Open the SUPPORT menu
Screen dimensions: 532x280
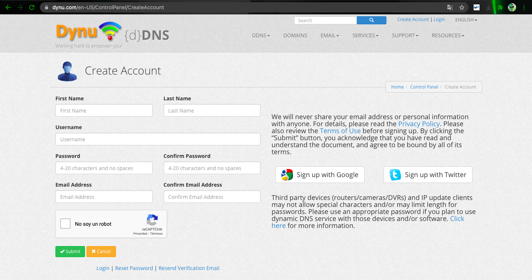click(x=405, y=35)
